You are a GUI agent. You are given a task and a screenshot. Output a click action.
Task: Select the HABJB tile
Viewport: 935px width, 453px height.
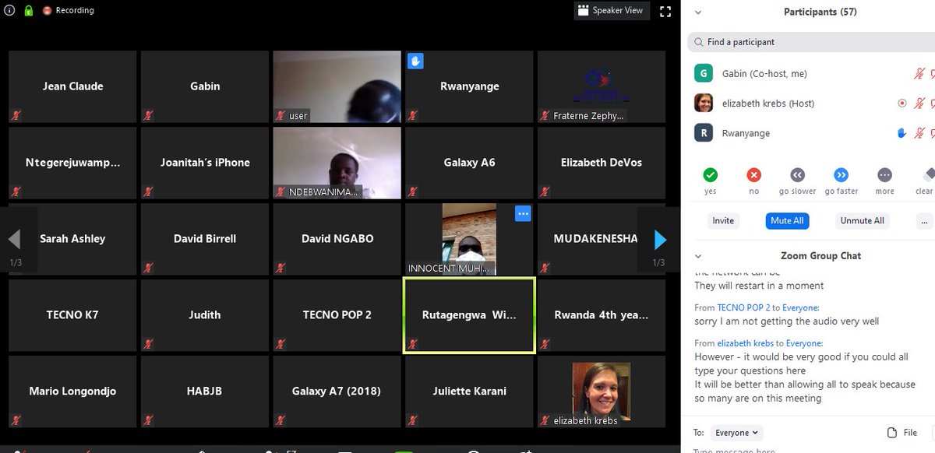tap(205, 392)
